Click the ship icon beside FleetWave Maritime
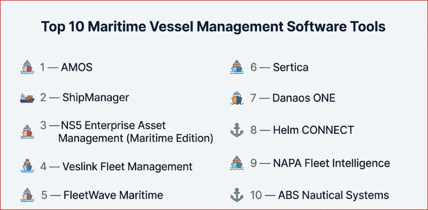 (27, 195)
